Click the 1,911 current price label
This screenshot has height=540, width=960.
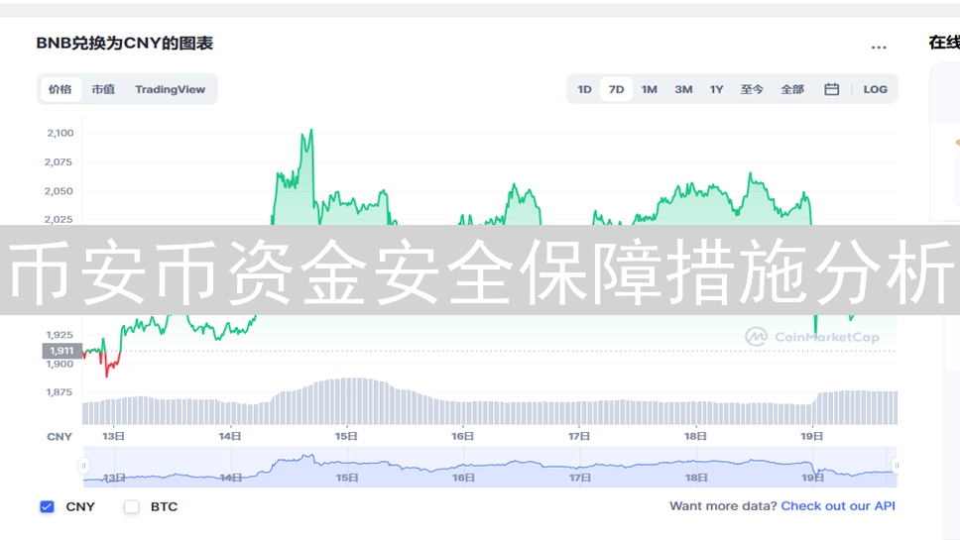click(x=61, y=351)
